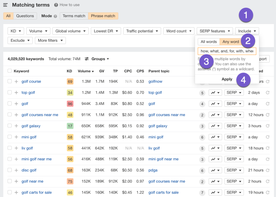Click plus icon next to mini golf near me
The image size is (276, 197).
[x=16, y=159]
